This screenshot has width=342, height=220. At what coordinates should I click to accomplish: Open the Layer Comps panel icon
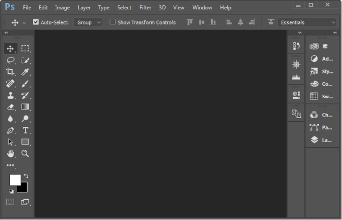tap(297, 113)
